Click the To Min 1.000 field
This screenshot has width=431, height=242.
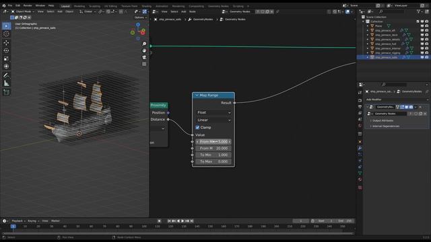click(213, 155)
